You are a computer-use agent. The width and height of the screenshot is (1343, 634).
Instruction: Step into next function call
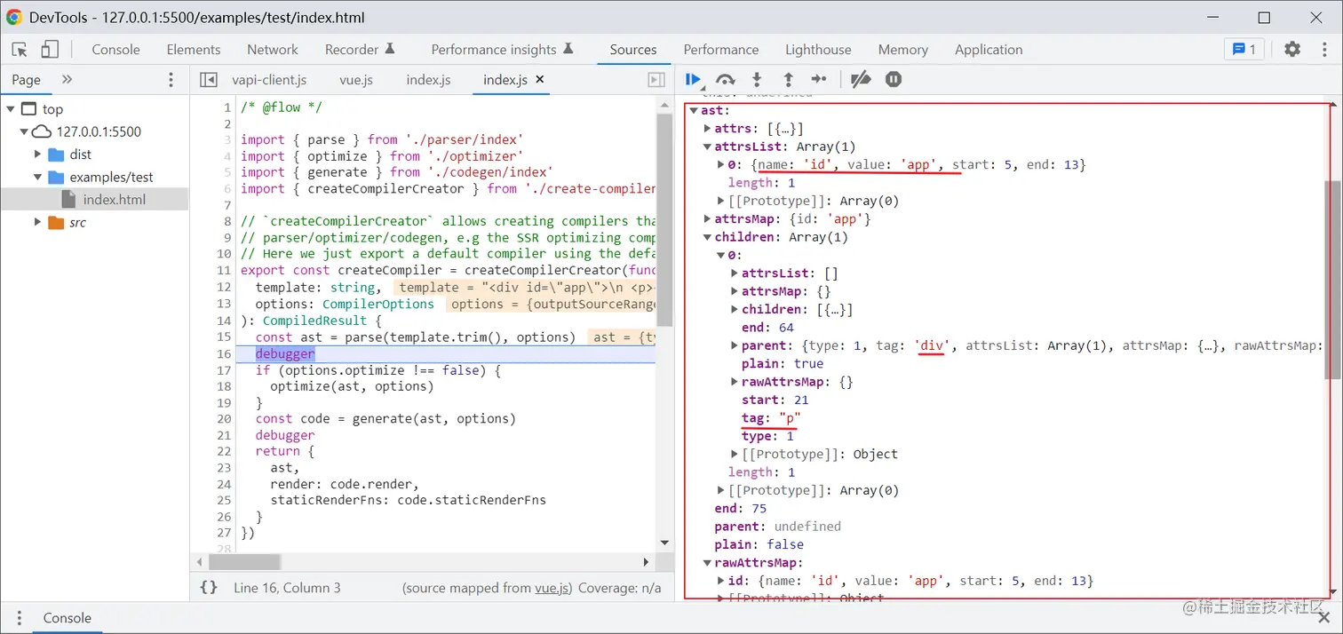click(x=757, y=80)
